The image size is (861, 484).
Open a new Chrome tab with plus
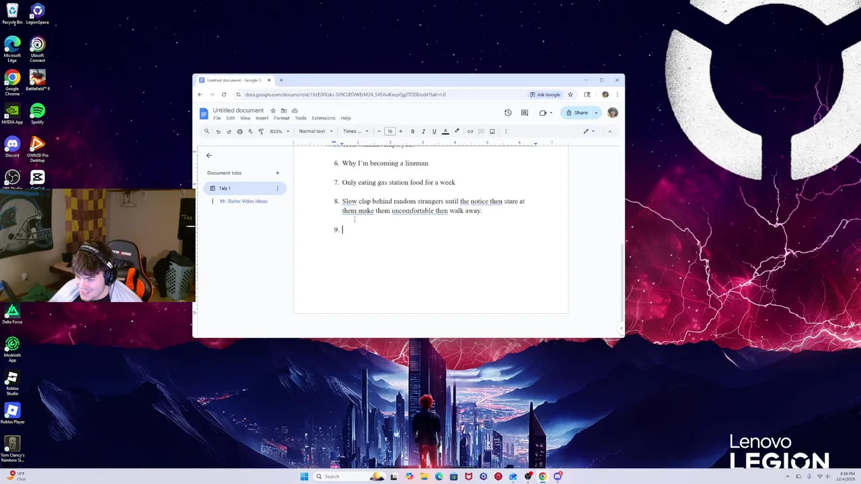(x=281, y=80)
